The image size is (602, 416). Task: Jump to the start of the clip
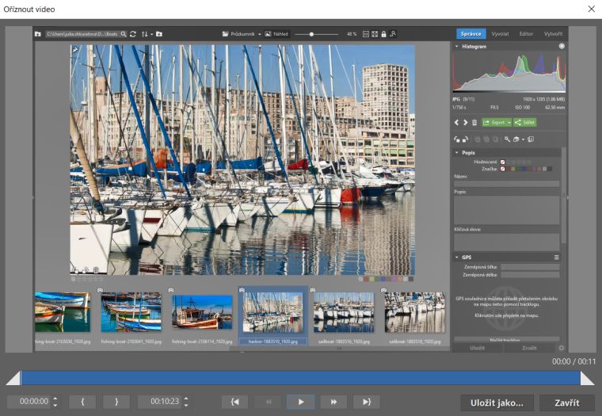[x=235, y=403]
